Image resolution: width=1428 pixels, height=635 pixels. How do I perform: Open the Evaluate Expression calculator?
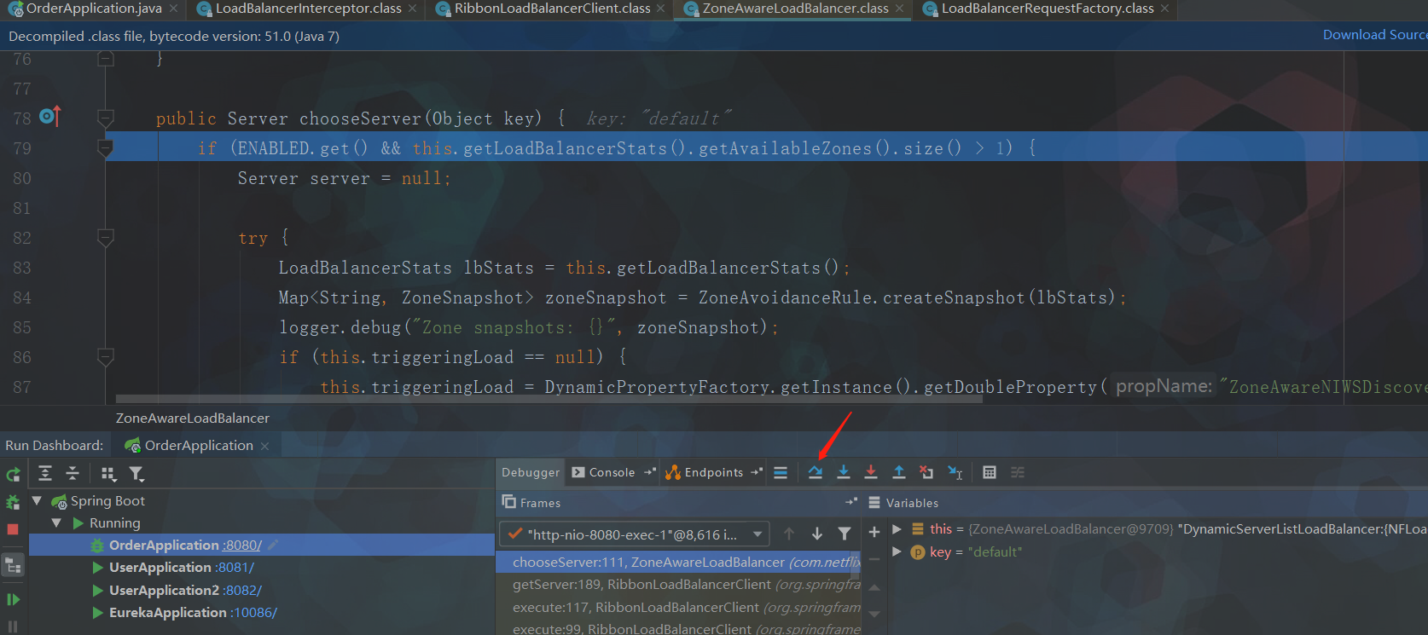click(990, 472)
